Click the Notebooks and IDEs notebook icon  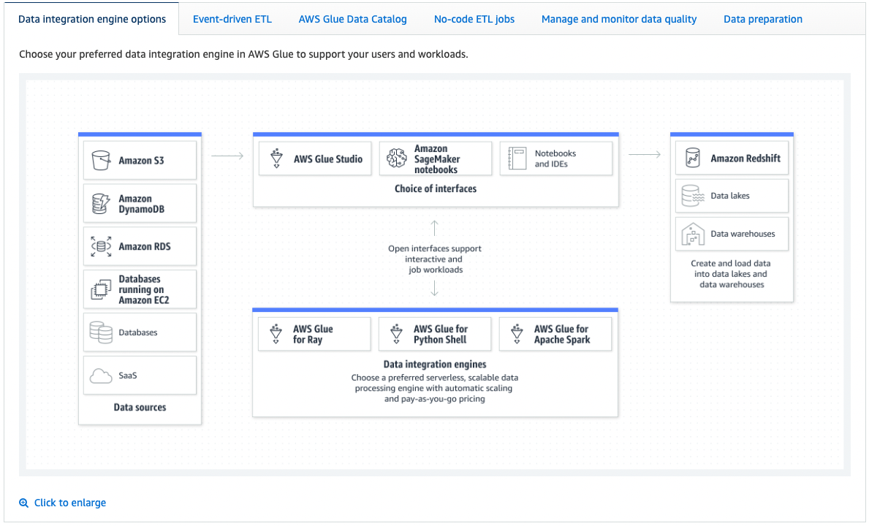[x=517, y=159]
